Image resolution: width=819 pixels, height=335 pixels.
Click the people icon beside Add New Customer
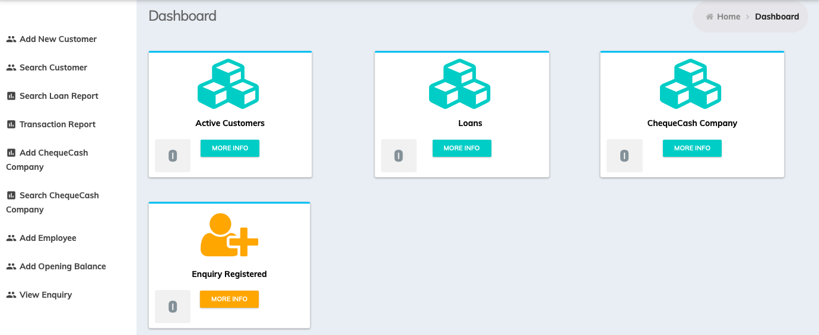tap(11, 39)
